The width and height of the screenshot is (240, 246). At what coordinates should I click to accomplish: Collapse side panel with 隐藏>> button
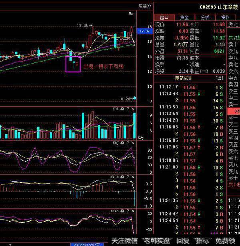[x=145, y=6]
